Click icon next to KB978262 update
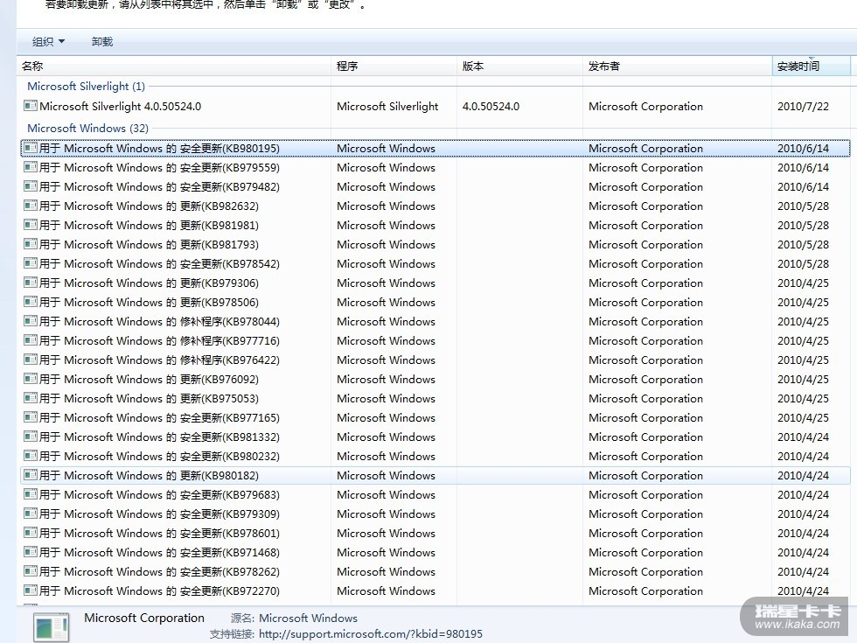 tap(31, 570)
